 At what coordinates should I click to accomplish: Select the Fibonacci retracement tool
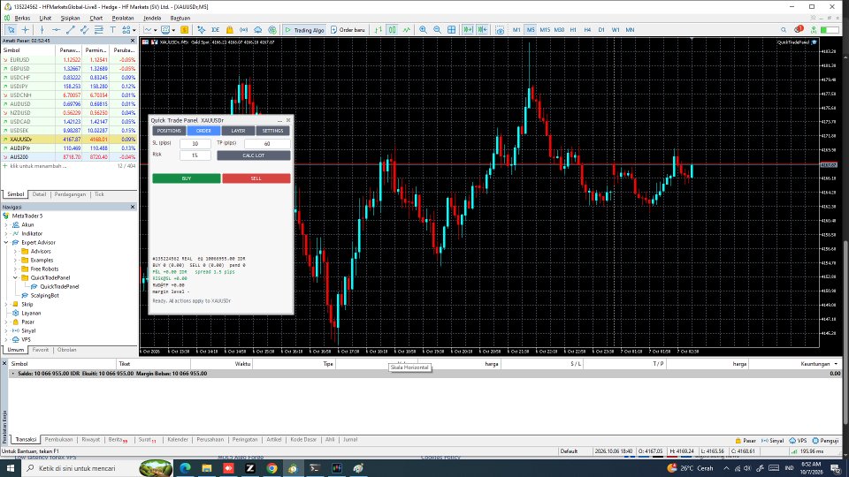coord(98,30)
